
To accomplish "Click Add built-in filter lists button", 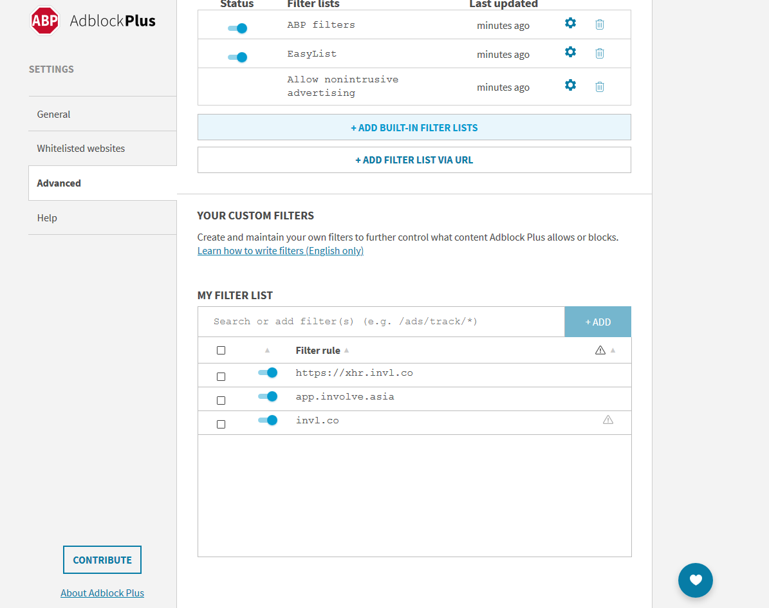I will tap(414, 127).
